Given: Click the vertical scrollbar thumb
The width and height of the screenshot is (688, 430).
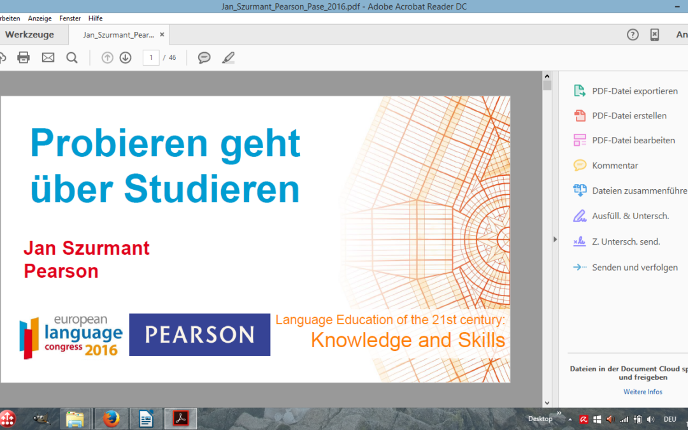Looking at the screenshot, I should 547,85.
